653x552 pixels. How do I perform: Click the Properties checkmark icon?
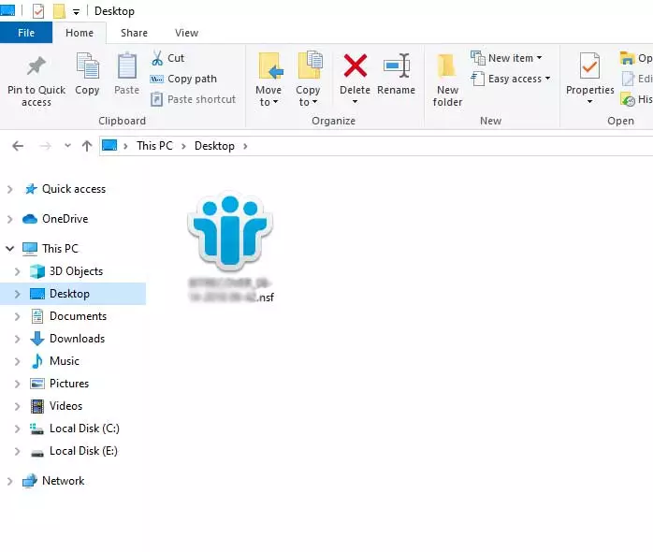click(x=589, y=67)
